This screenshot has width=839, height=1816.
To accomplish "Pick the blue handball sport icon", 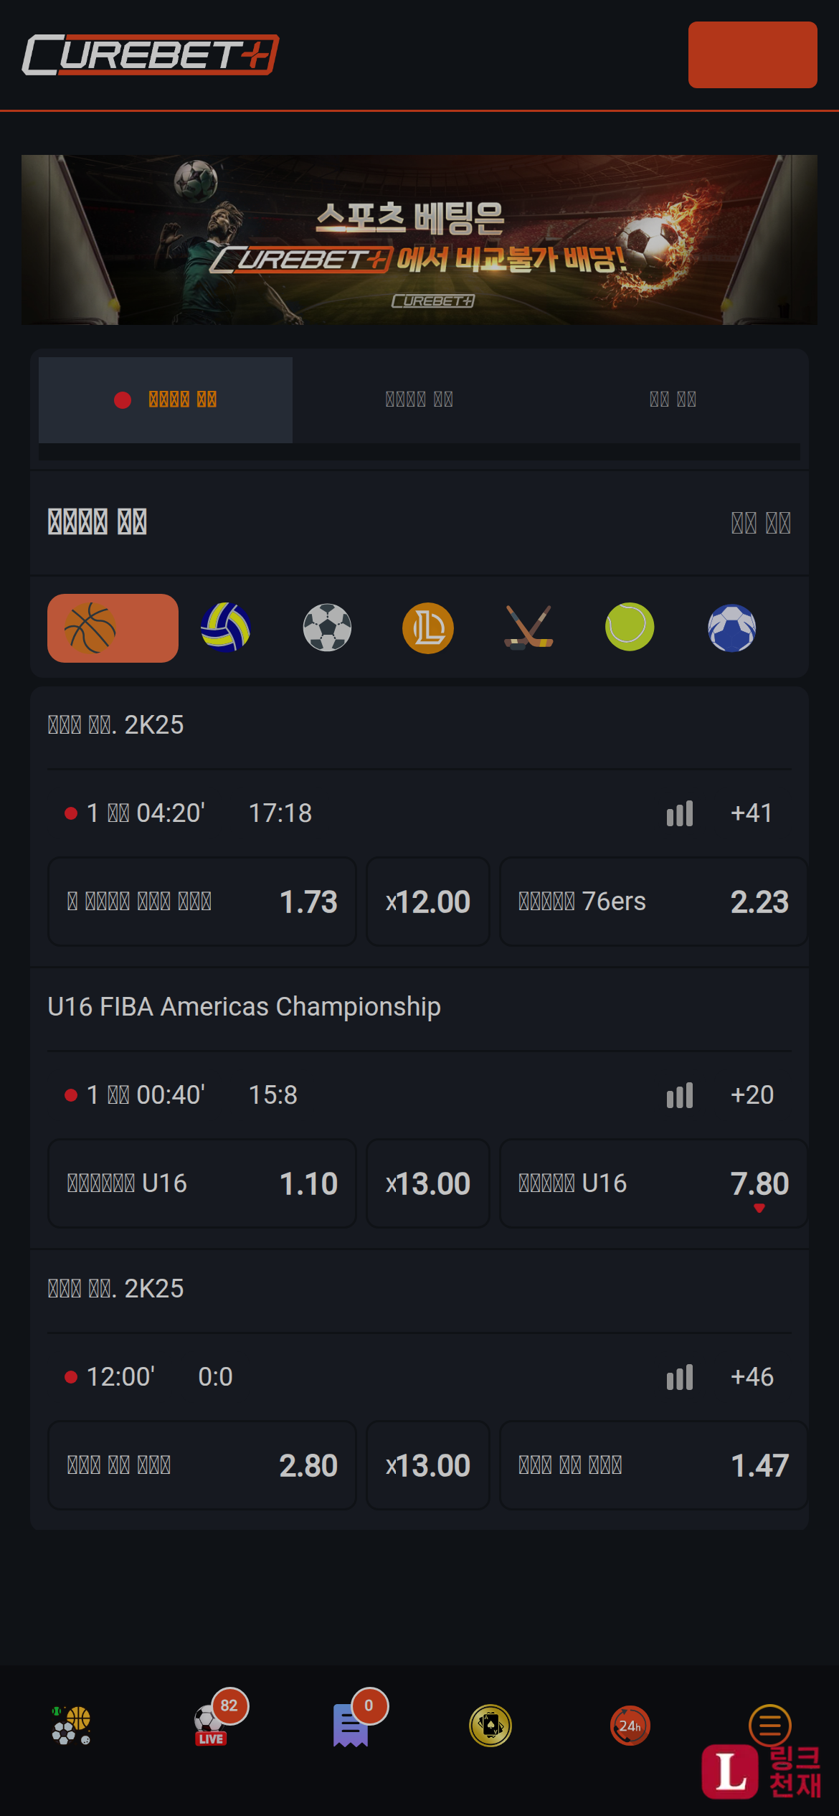I will pos(731,628).
